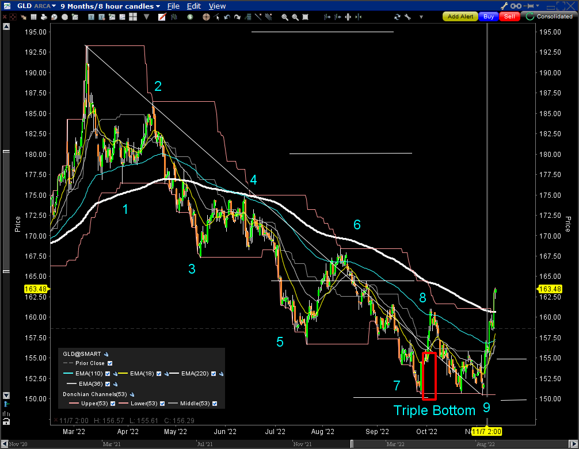Click the left arrow of bottom timeline scrollbar

(5, 444)
